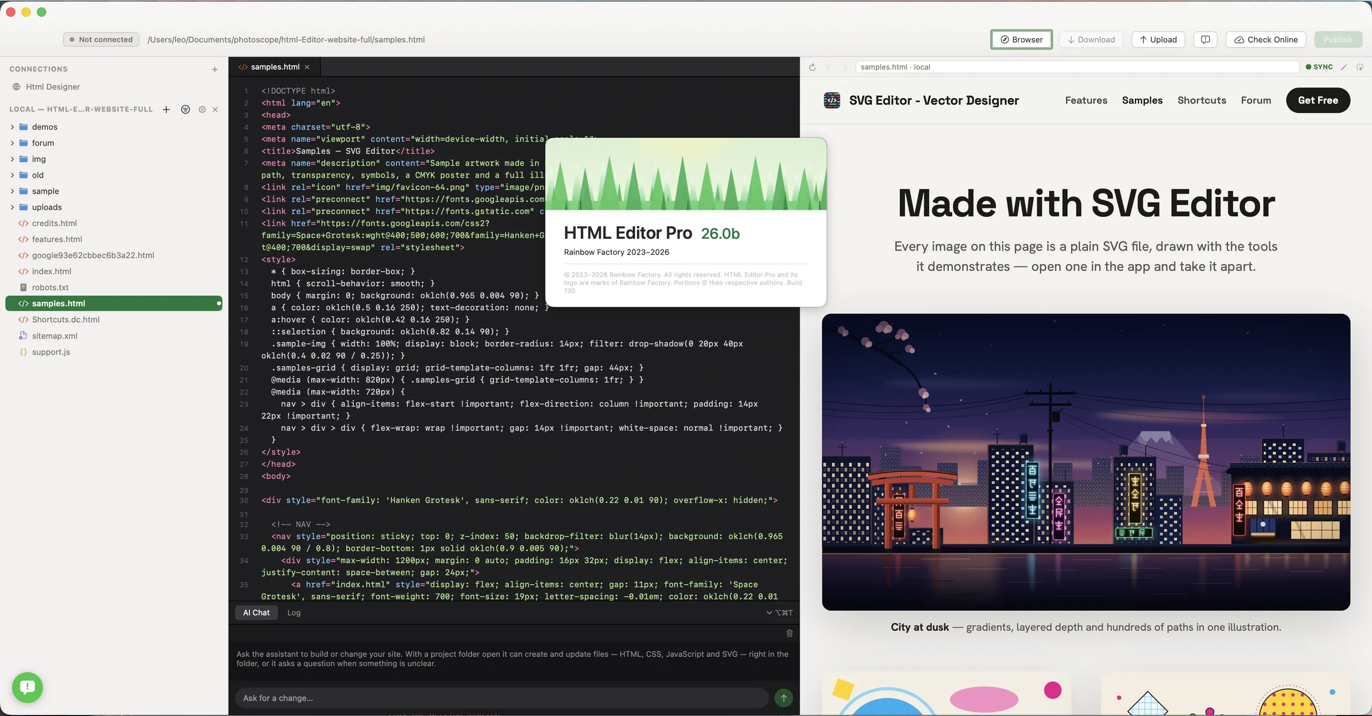Expand the demos folder
The image size is (1372, 716).
[12, 127]
